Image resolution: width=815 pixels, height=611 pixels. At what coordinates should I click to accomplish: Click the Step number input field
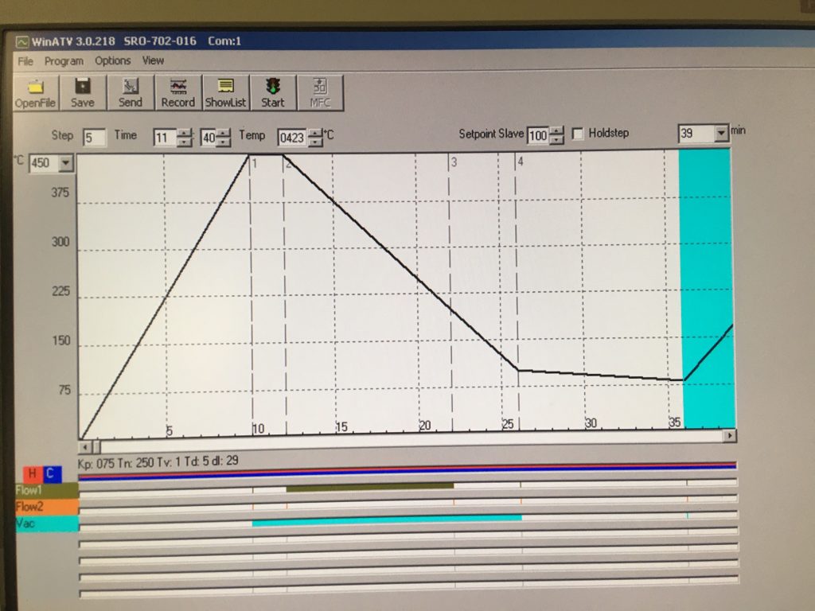(x=95, y=137)
